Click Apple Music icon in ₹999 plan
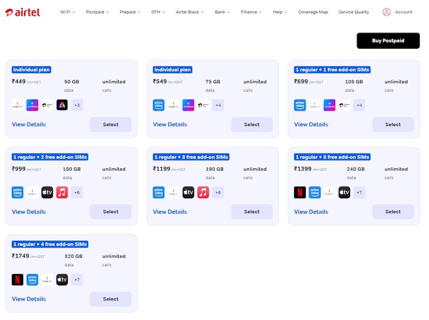This screenshot has width=429, height=320. (62, 192)
